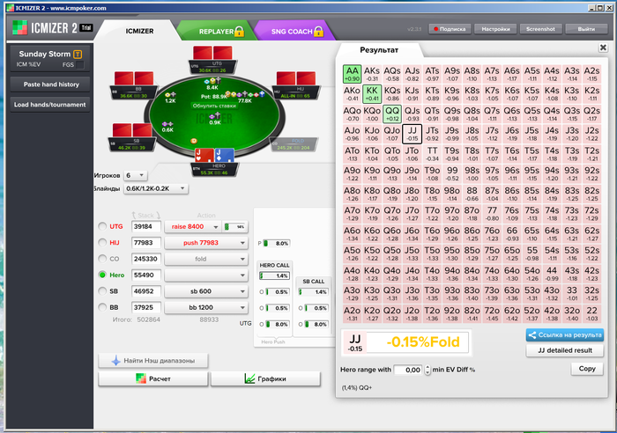Select the CO radio button

click(x=102, y=259)
